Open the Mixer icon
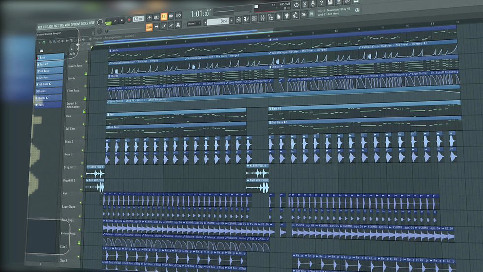This screenshot has width=483, height=272. click(262, 18)
